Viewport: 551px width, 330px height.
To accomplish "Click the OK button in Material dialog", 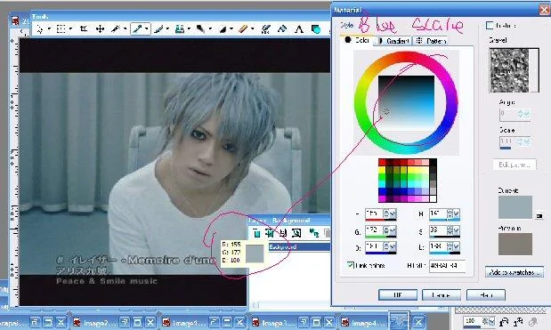I will pyautogui.click(x=398, y=295).
